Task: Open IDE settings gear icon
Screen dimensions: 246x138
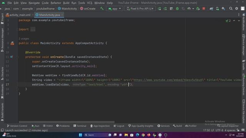Action: tap(237, 8)
